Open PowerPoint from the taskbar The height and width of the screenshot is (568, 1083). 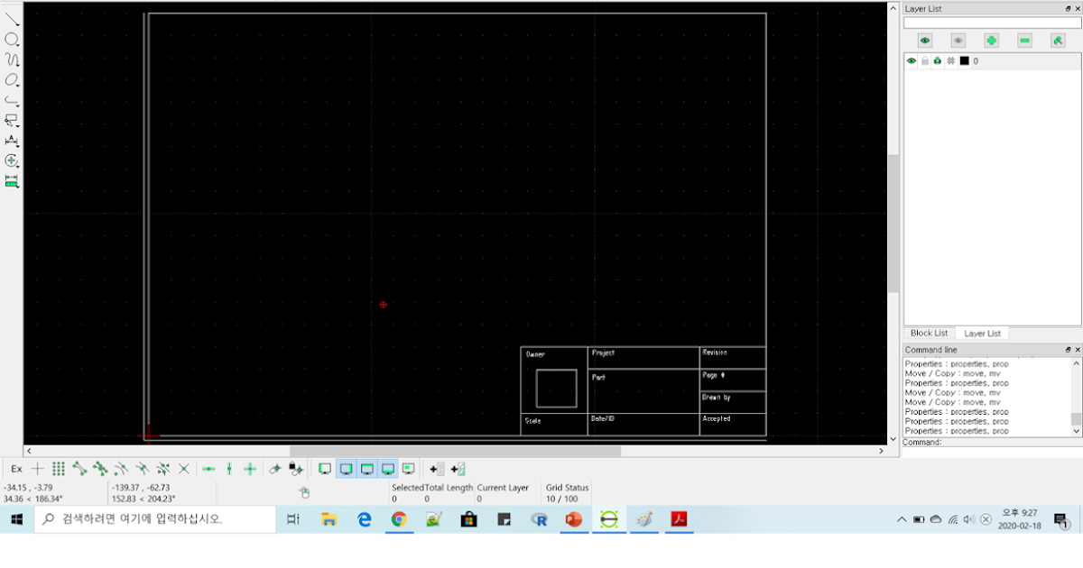click(x=573, y=519)
